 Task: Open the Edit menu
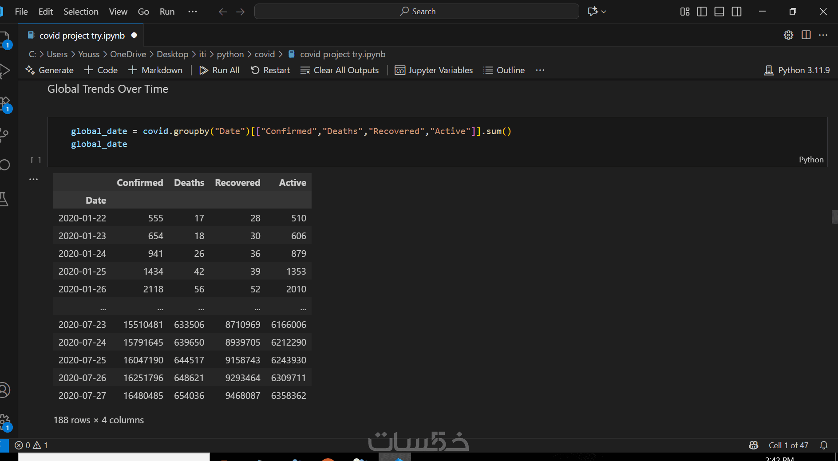(46, 12)
